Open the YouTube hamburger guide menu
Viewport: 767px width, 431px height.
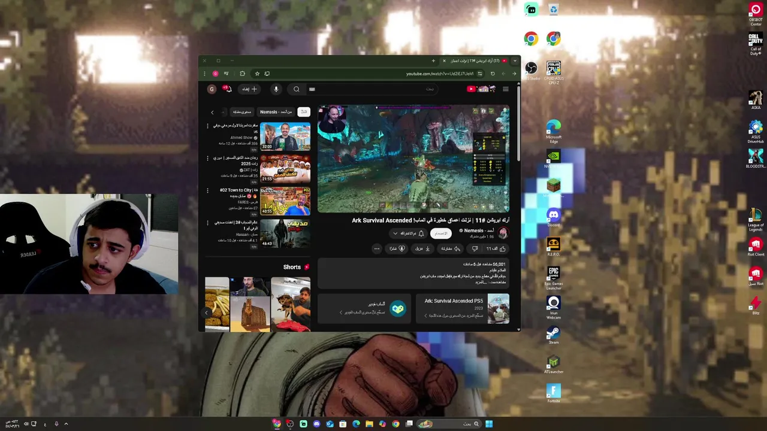coord(506,89)
